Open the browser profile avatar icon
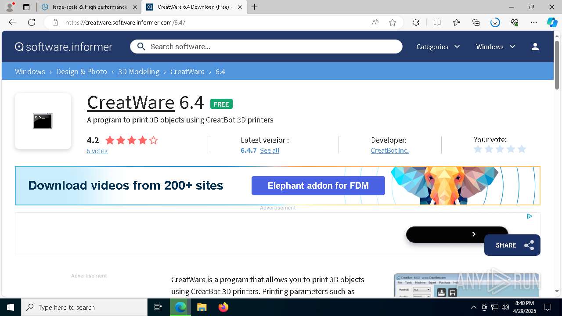This screenshot has width=562, height=316. [x=10, y=7]
